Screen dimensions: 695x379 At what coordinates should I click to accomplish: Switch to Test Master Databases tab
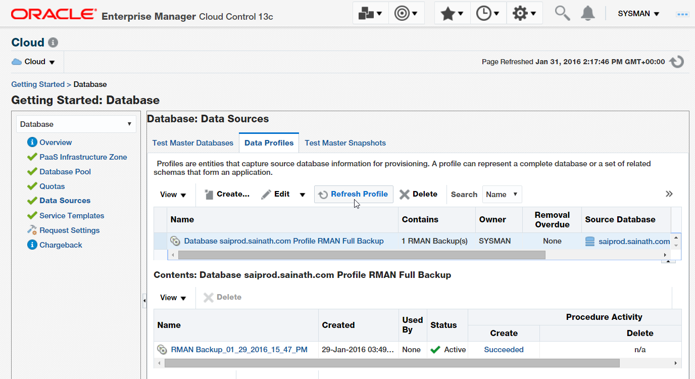(x=192, y=143)
